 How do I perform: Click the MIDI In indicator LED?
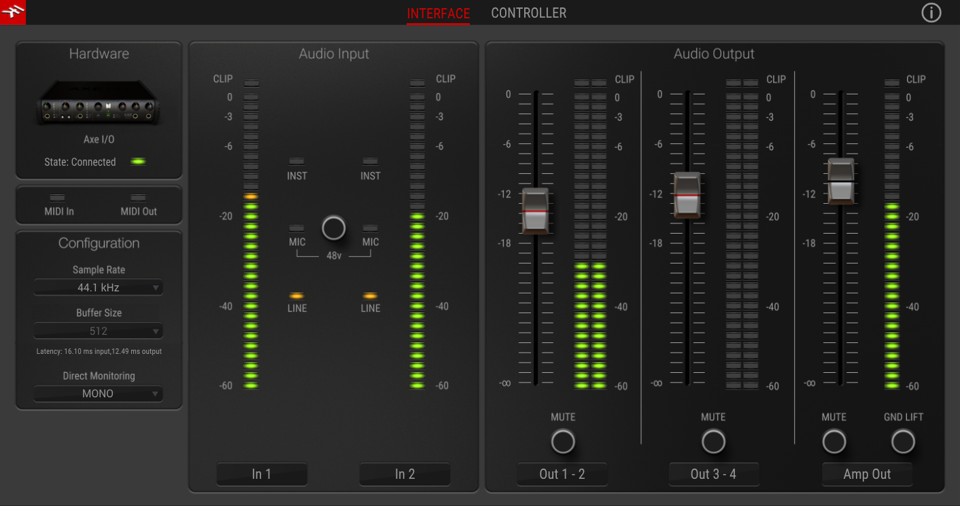58,198
